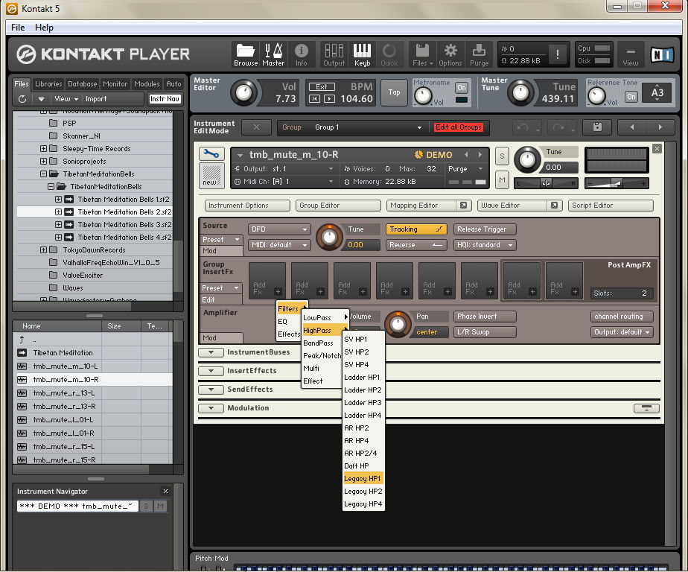Click the save disk icon in edit mode bar
This screenshot has height=572, width=688.
[597, 127]
